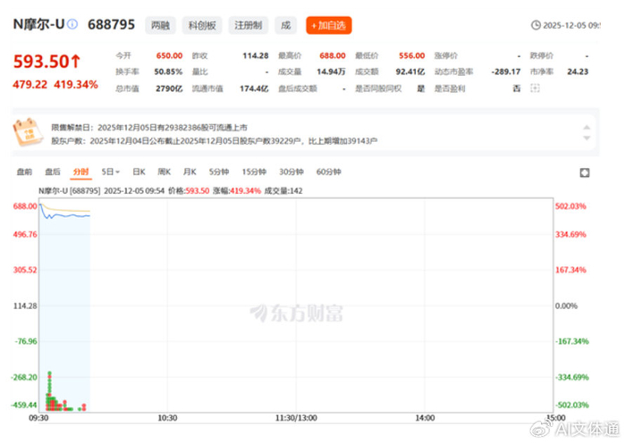
Task: Click the 今开 value 650.00
Action: (x=169, y=56)
